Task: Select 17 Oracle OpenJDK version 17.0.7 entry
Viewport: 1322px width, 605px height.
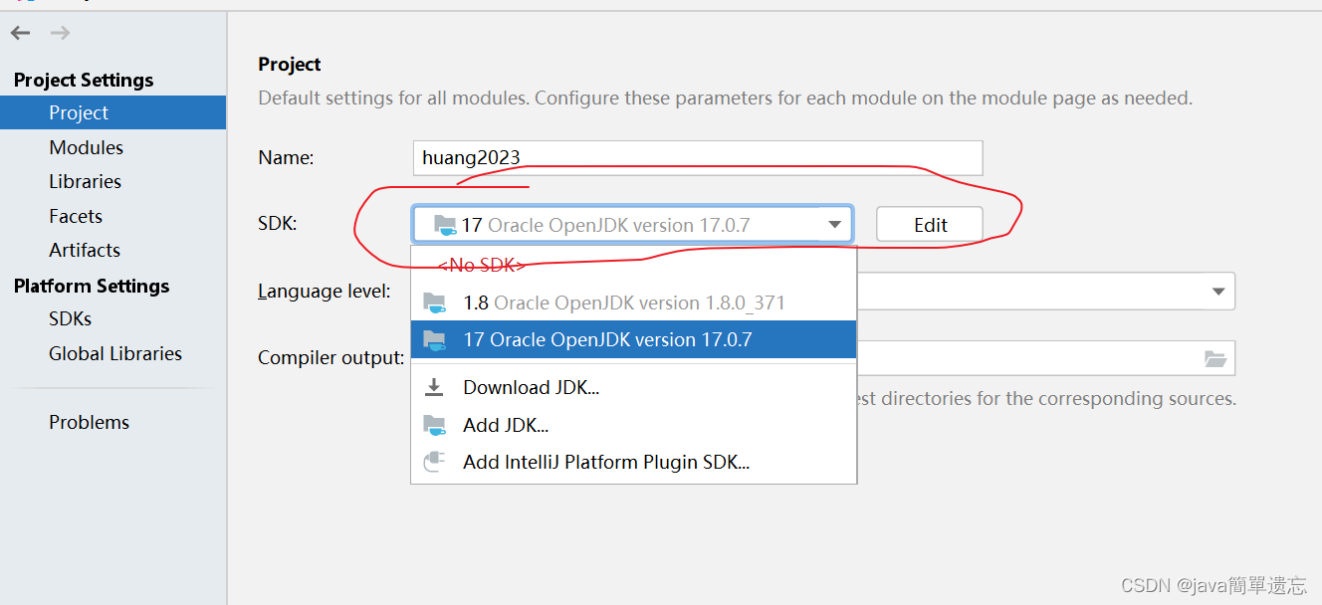Action: (634, 339)
